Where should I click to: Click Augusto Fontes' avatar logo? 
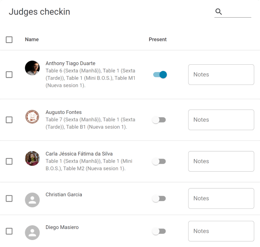click(32, 117)
